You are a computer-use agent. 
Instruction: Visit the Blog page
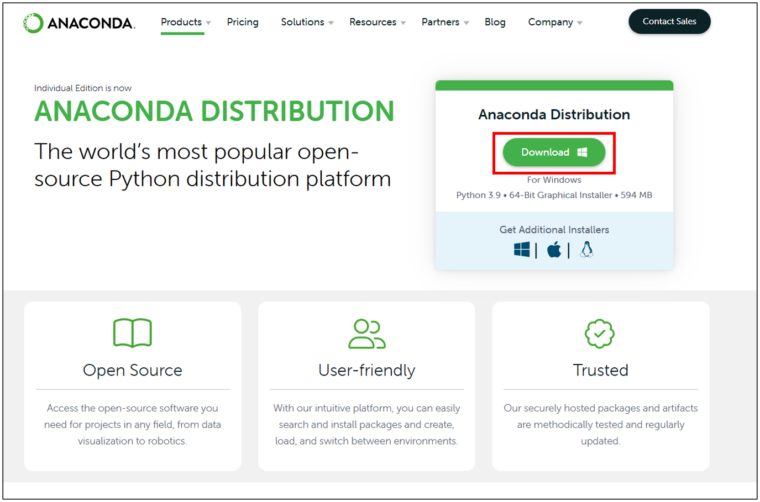[x=495, y=22]
